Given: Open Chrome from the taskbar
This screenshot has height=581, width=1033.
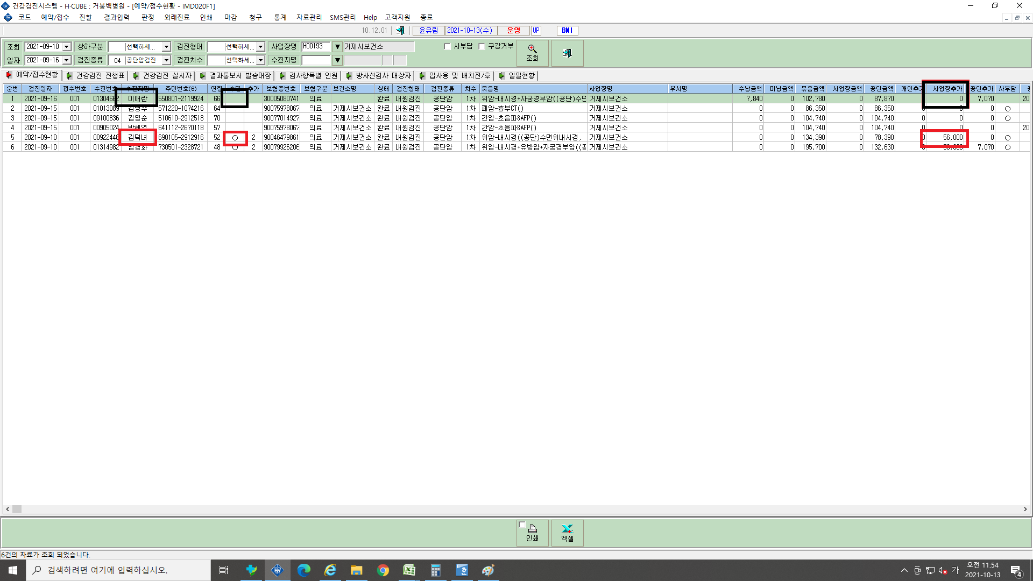Looking at the screenshot, I should click(383, 570).
